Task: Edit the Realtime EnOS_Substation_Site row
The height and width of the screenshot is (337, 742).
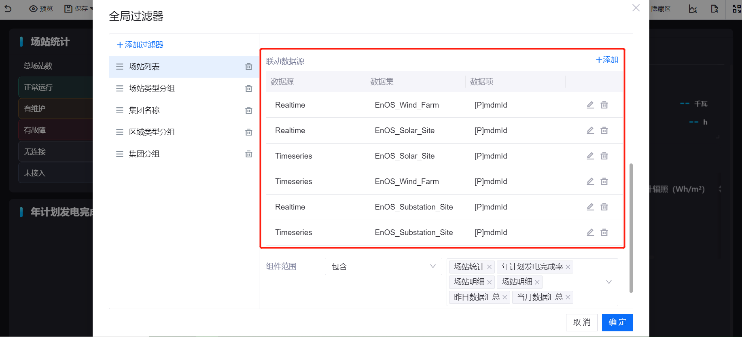Action: click(590, 207)
